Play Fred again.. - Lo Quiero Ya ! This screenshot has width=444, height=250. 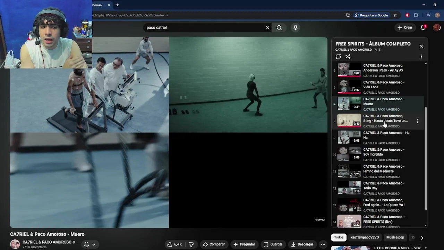click(378, 205)
